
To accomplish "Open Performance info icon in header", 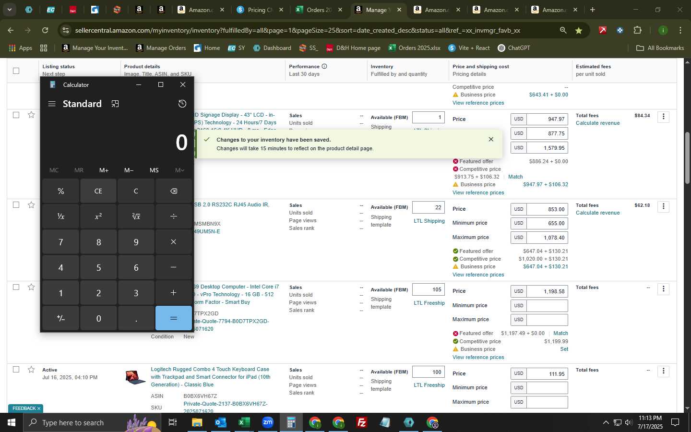I will pyautogui.click(x=324, y=66).
